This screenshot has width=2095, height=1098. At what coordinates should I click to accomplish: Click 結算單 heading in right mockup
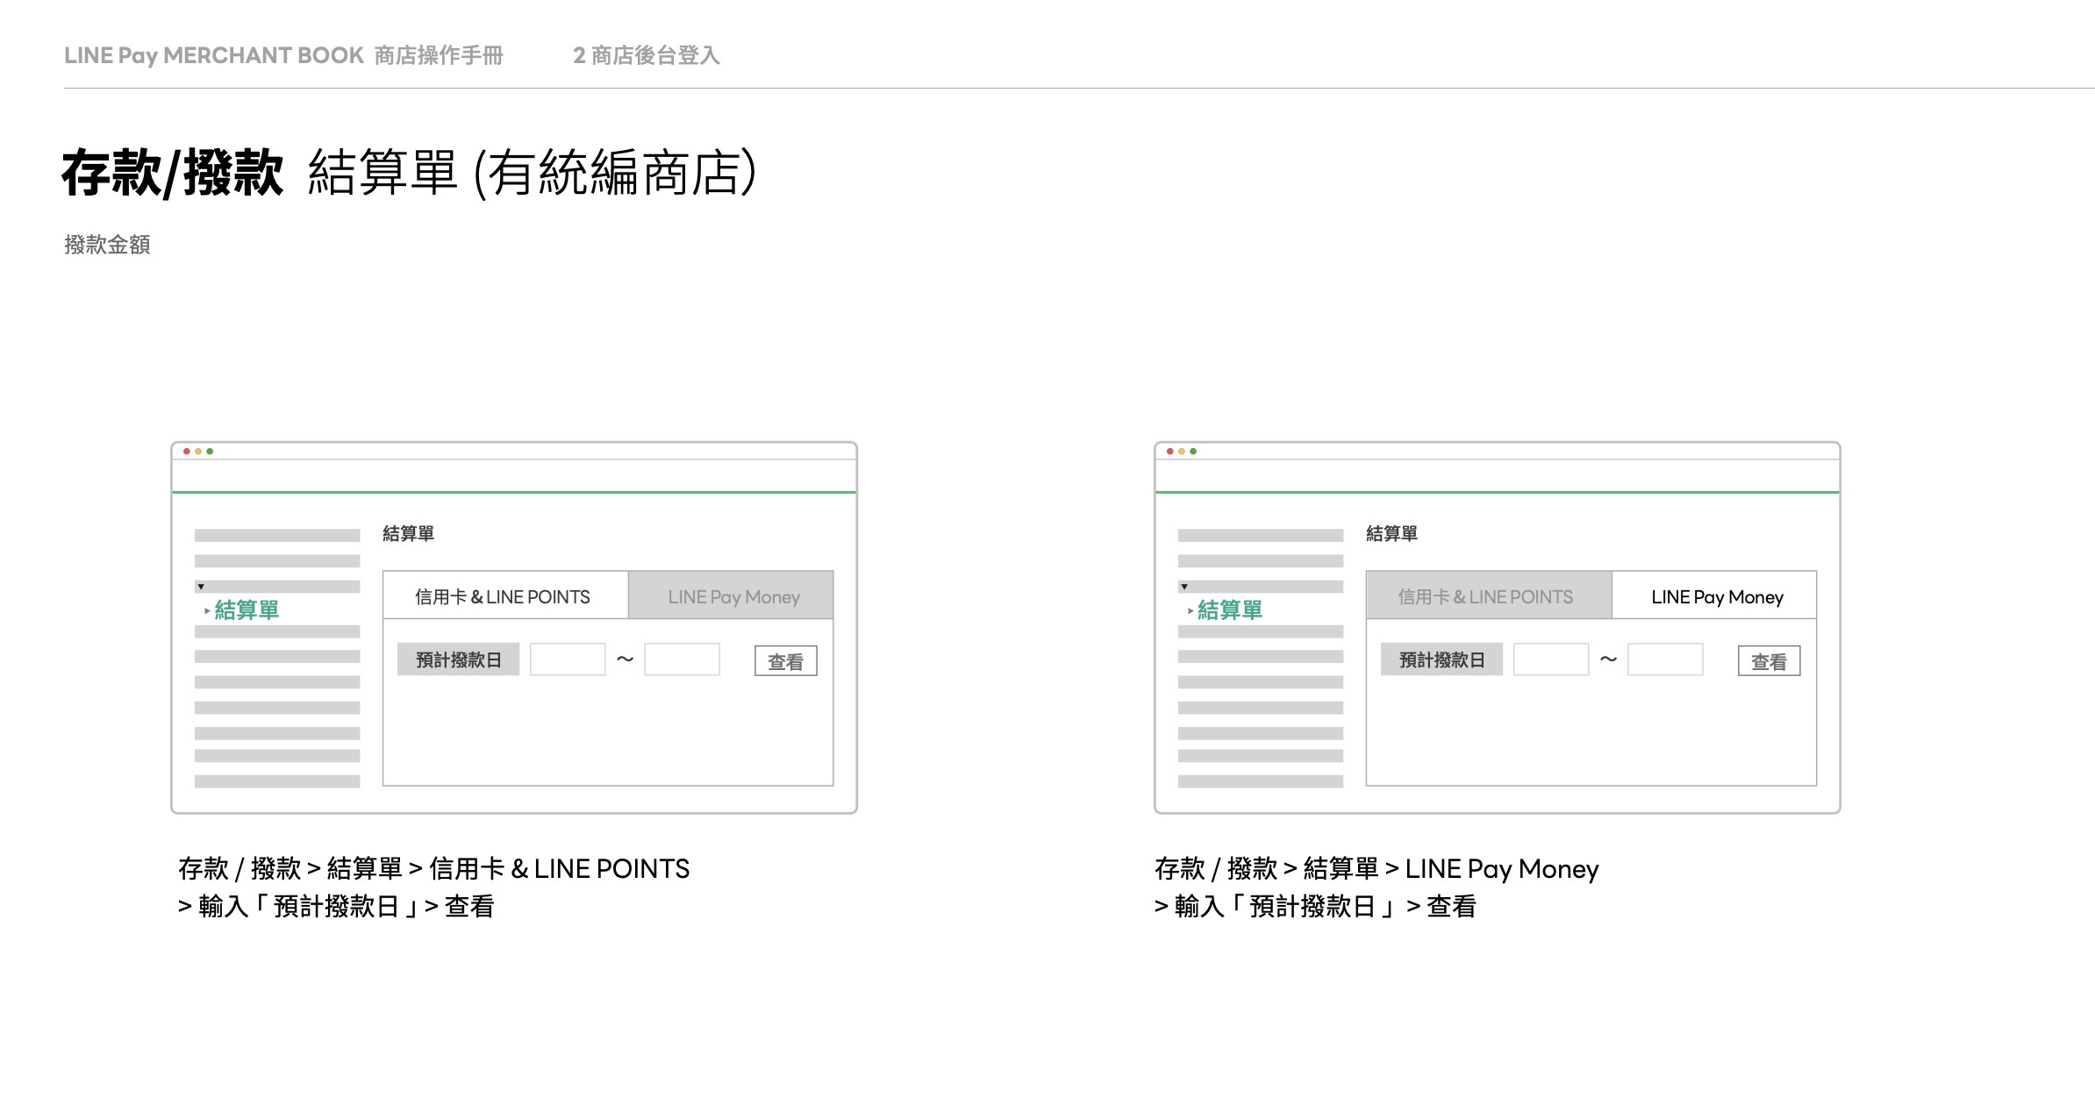point(1392,533)
